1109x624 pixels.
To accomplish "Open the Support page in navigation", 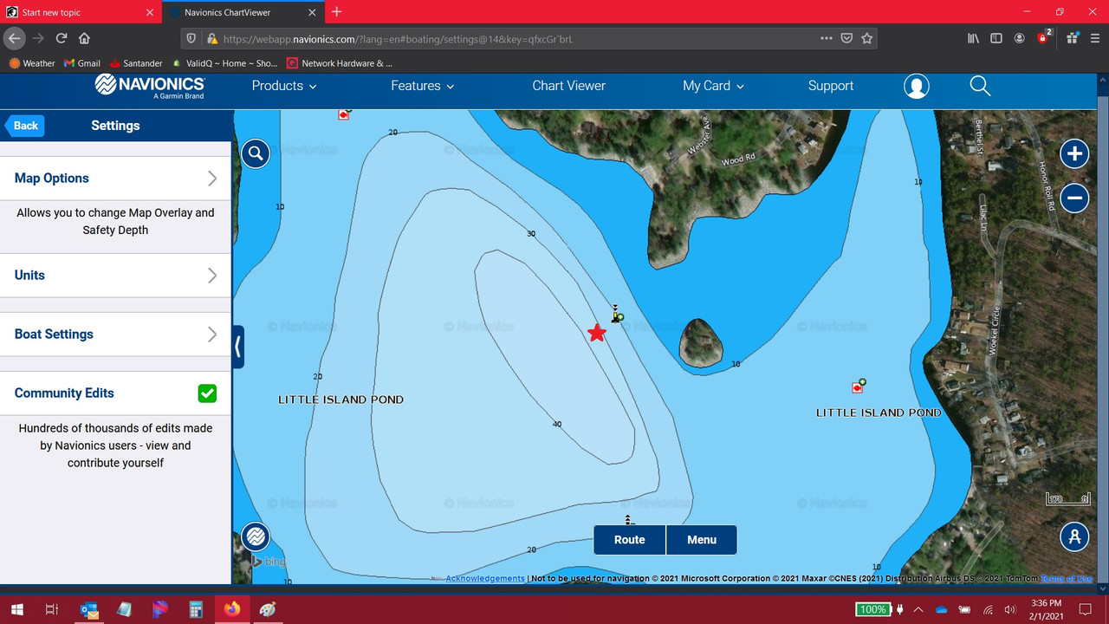I will (x=831, y=86).
